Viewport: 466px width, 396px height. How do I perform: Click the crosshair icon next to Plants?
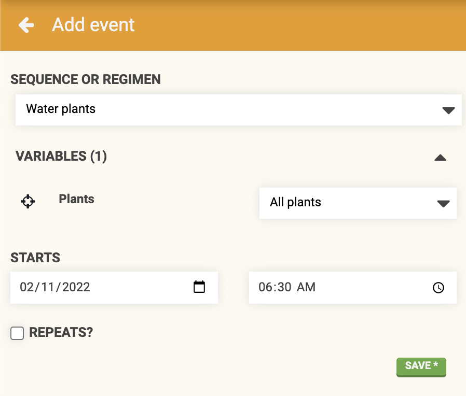pyautogui.click(x=28, y=201)
